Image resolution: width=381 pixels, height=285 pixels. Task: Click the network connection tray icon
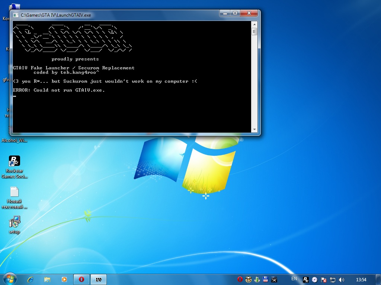coord(333,280)
